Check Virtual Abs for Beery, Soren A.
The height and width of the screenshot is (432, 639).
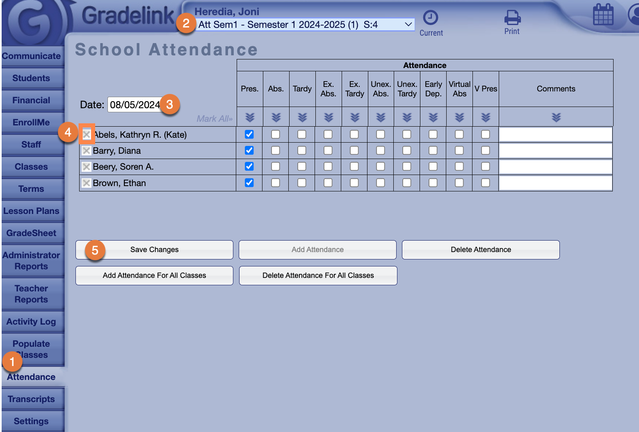(459, 166)
